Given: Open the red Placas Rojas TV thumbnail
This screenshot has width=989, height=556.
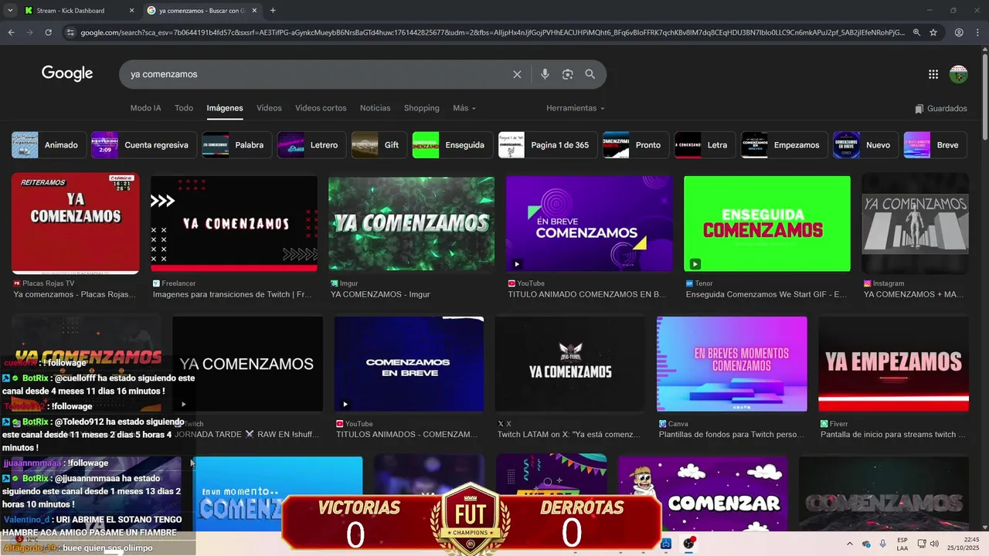Looking at the screenshot, I should pos(75,224).
